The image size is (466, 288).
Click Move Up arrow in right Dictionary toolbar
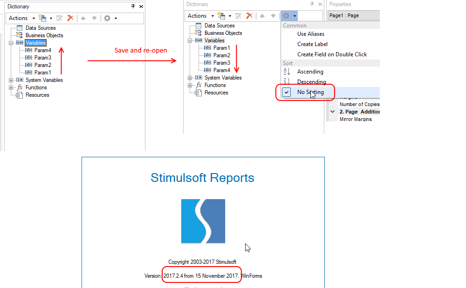pos(262,16)
